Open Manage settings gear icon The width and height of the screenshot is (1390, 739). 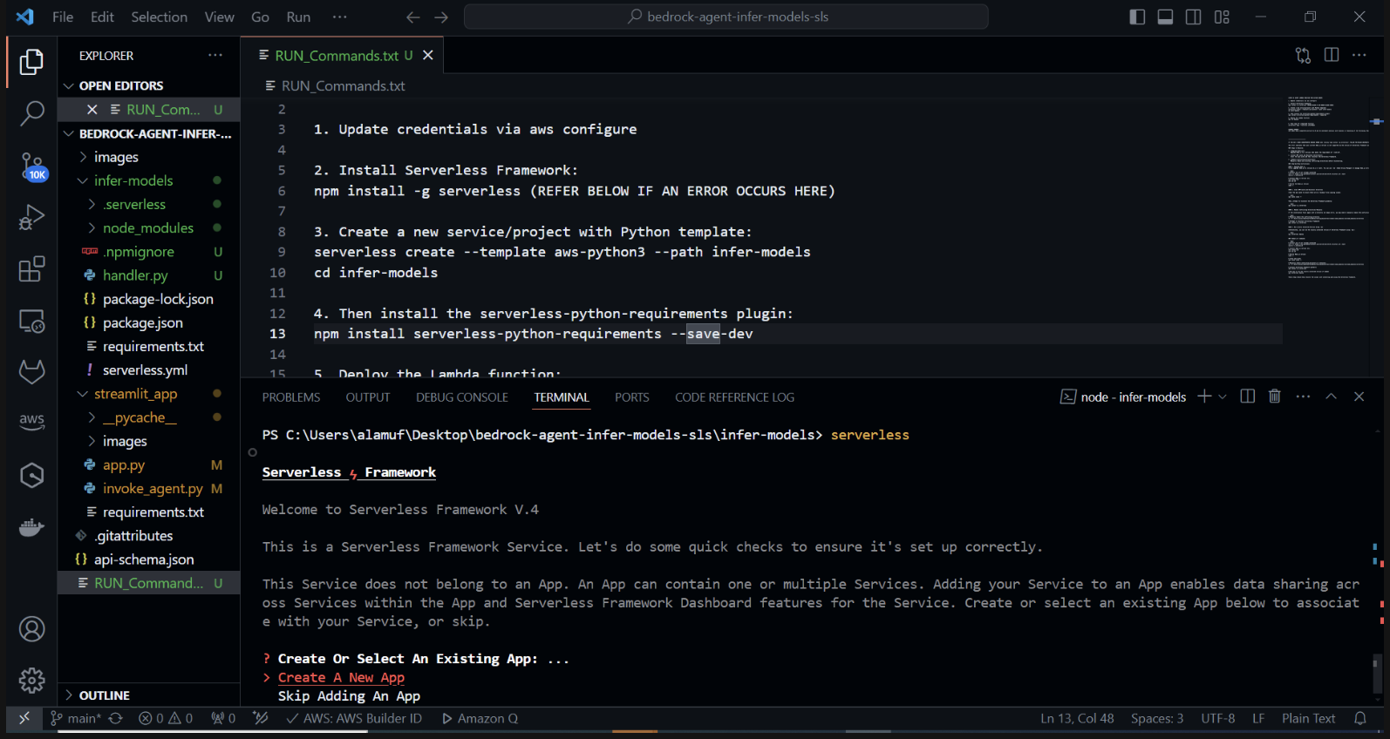(x=31, y=680)
